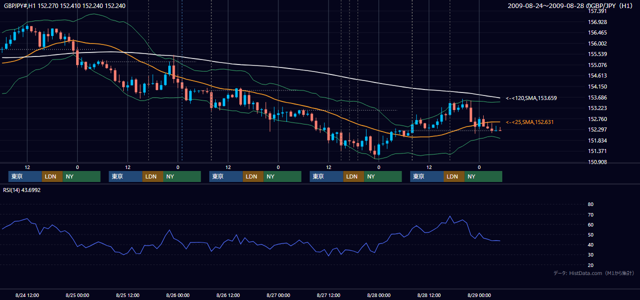Click the 153.223 price axis label
The width and height of the screenshot is (640, 300).
[597, 108]
